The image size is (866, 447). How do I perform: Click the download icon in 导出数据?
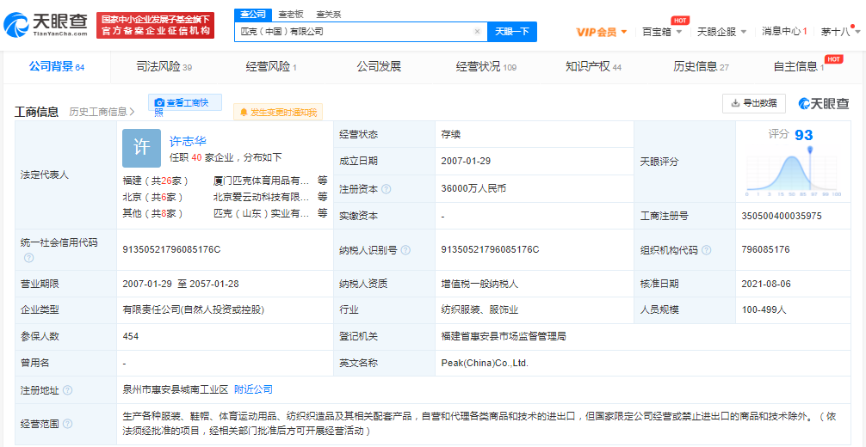(735, 102)
